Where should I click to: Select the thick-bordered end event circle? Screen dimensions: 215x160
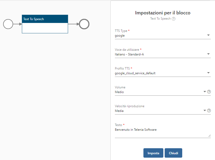[x=84, y=24]
